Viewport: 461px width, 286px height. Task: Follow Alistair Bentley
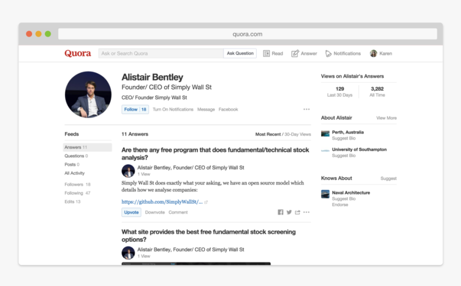click(x=135, y=109)
